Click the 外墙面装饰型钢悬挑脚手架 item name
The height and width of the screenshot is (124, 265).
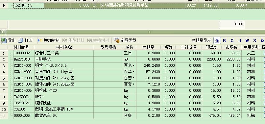pyautogui.click(x=125, y=5)
